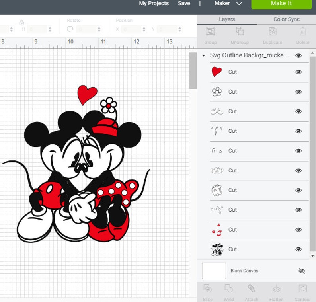This screenshot has height=302, width=316.
Task: Select the shoes outline layer thumbnail
Action: pos(217,111)
